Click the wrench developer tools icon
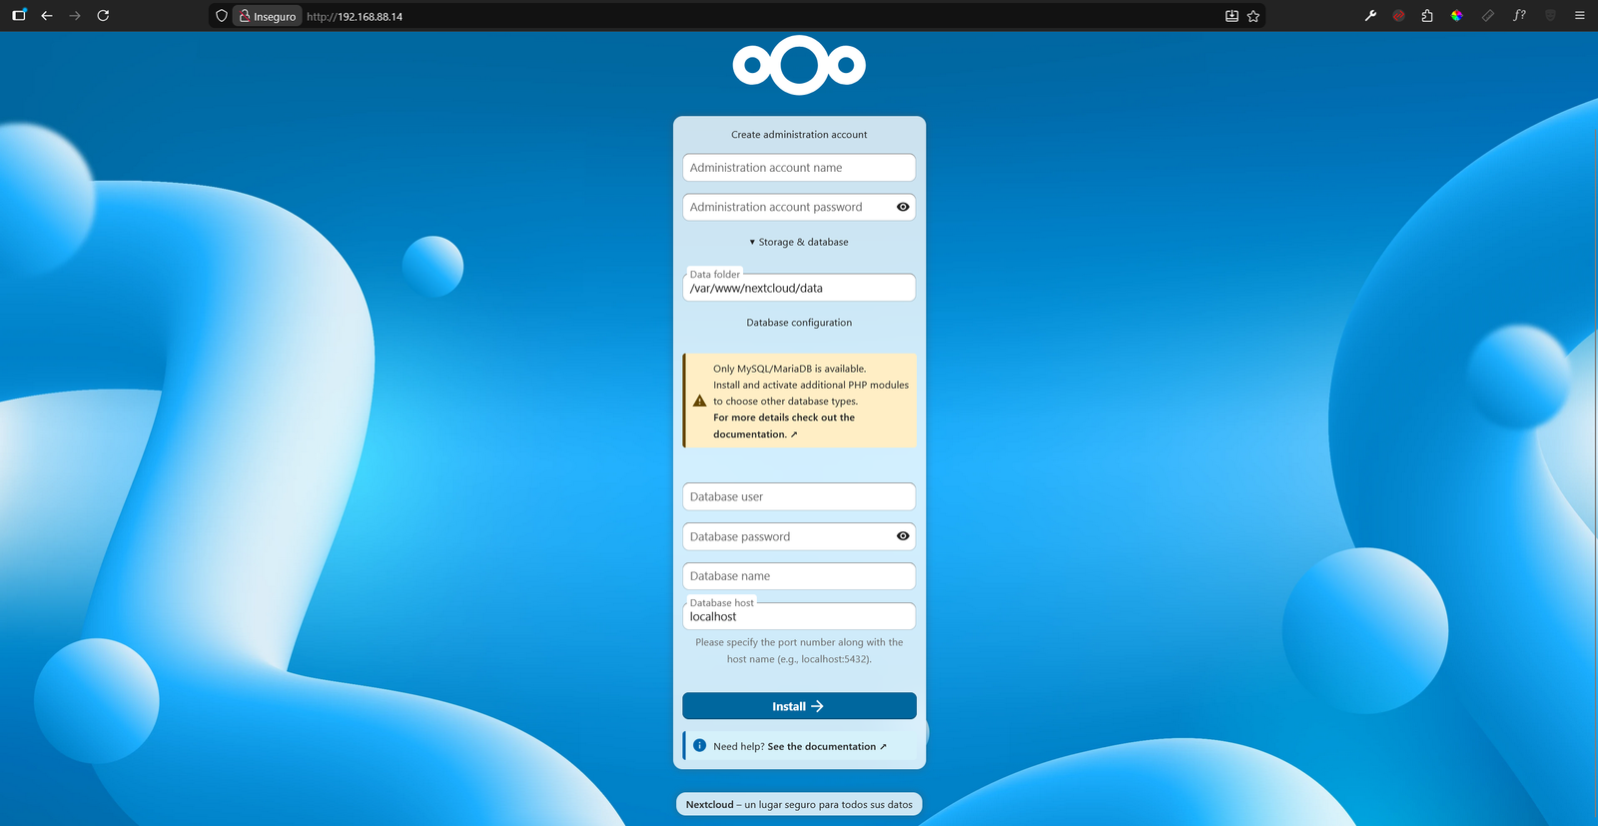Screen dimensions: 1598x826 click(1370, 16)
